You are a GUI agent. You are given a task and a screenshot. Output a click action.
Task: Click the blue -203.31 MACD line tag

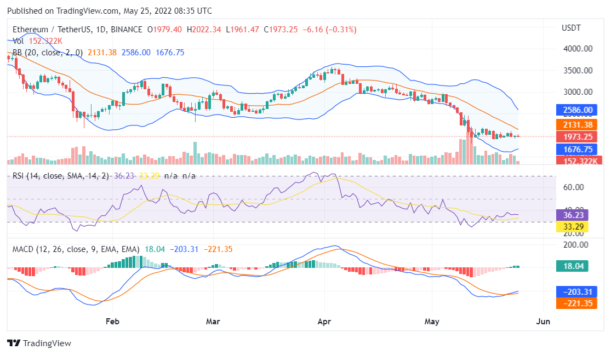tap(575, 291)
